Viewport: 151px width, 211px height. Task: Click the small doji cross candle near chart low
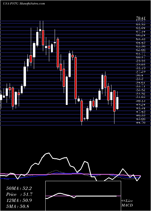[x=85, y=119]
